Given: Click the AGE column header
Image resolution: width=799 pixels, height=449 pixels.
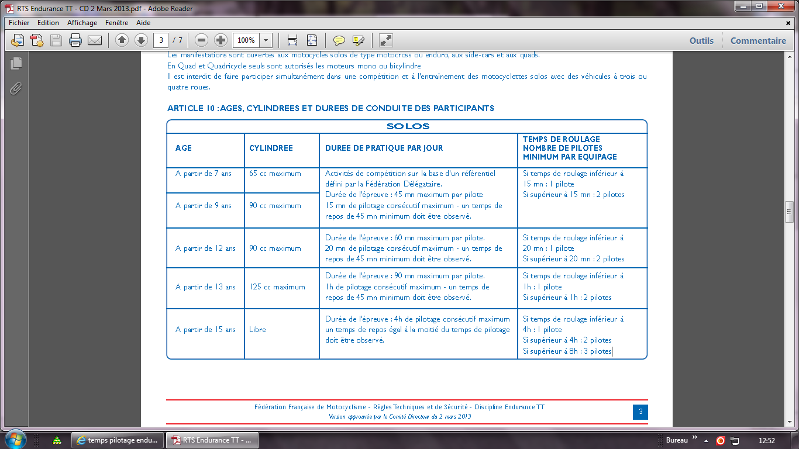Looking at the screenshot, I should coord(184,148).
